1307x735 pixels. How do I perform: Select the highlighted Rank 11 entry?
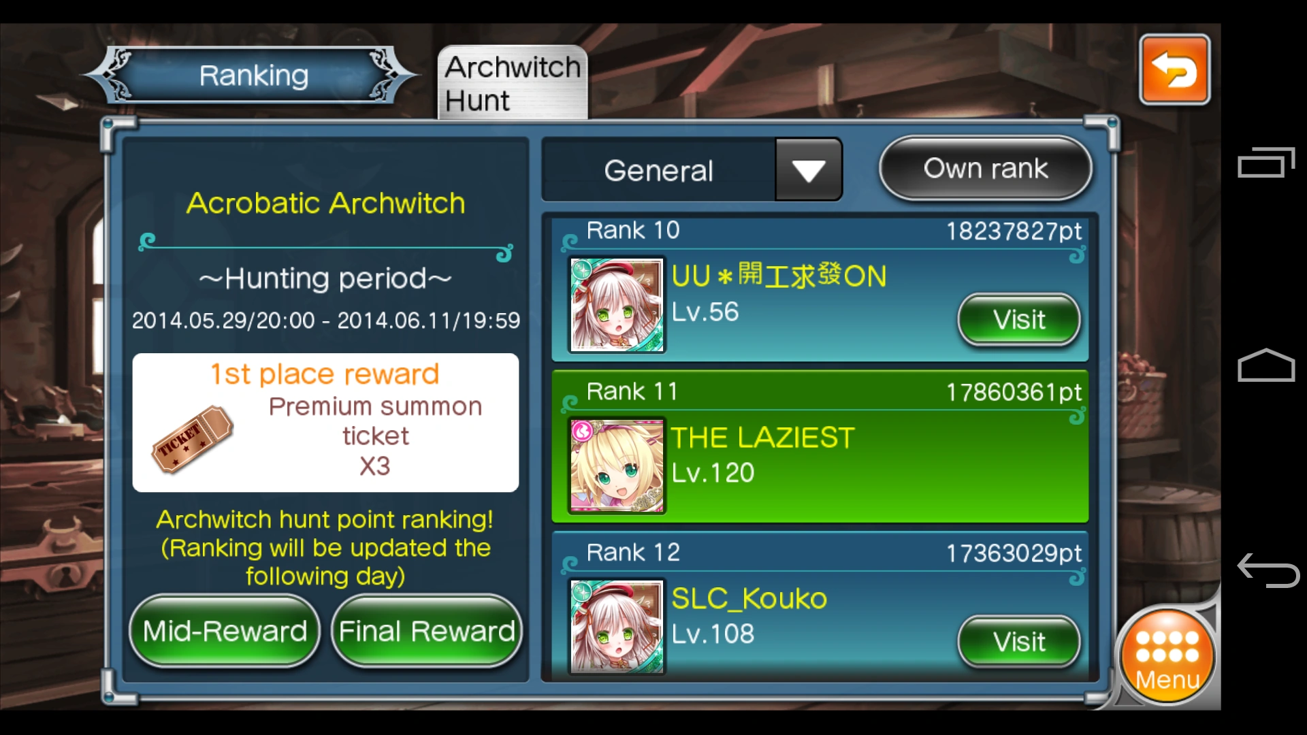820,446
